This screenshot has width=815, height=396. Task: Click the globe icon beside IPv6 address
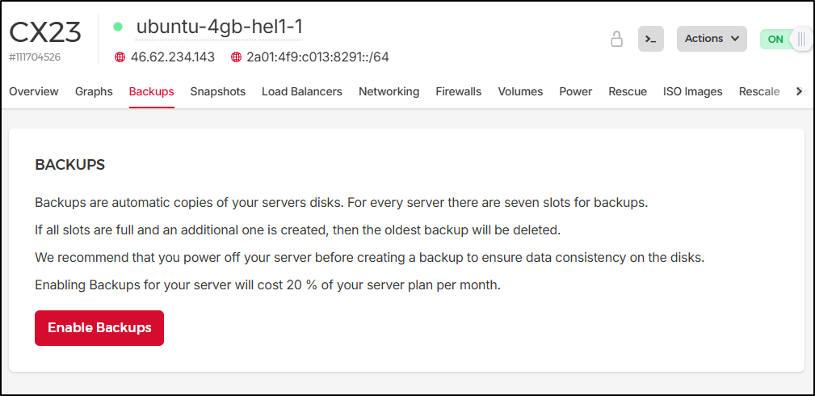point(237,57)
